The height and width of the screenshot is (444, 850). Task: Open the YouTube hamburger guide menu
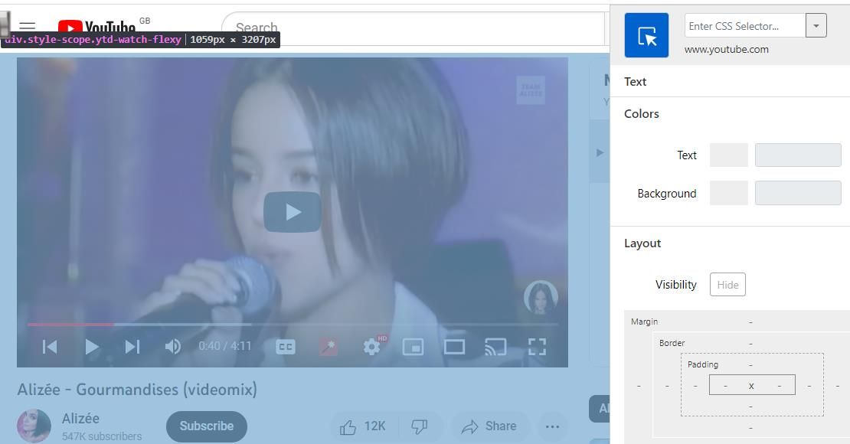coord(27,25)
